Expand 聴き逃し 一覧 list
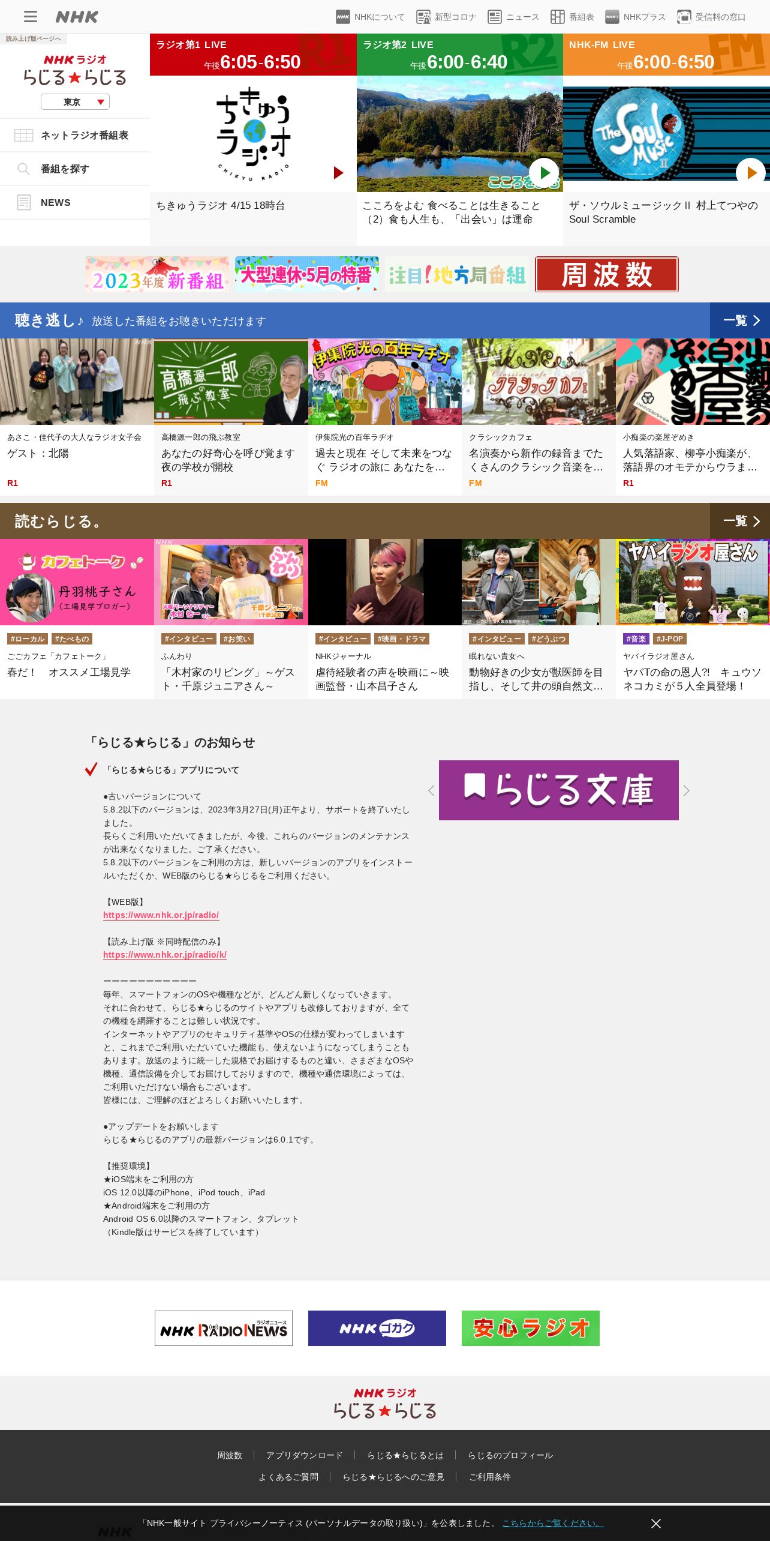 tap(740, 320)
